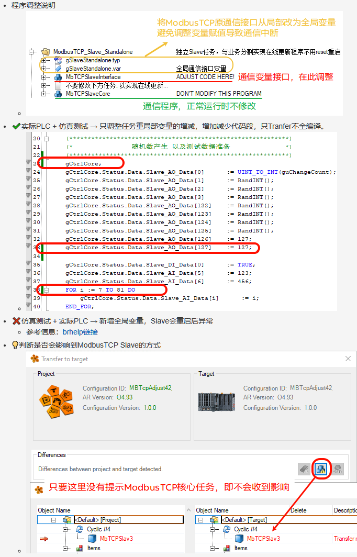Viewport: 357px width, 557px height.
Task: Click the MbTCPSlaveCore program icon
Action: [x=58, y=94]
